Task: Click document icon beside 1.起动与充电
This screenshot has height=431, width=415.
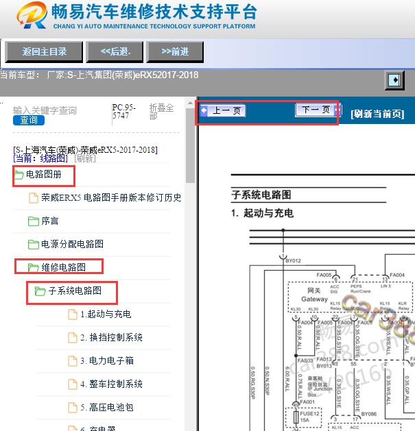Action: coord(73,315)
